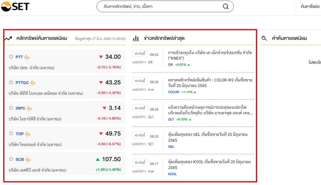The image size is (321, 185).
Task: Click the ข่าววันนี้ tag at 08:32
Action: click(x=140, y=54)
